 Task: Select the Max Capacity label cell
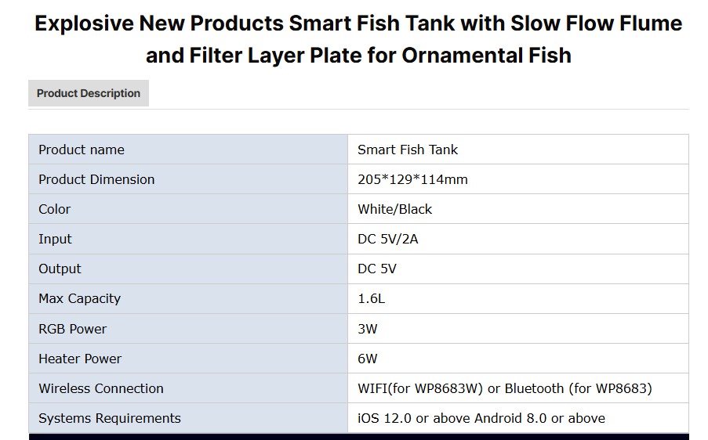pyautogui.click(x=79, y=298)
